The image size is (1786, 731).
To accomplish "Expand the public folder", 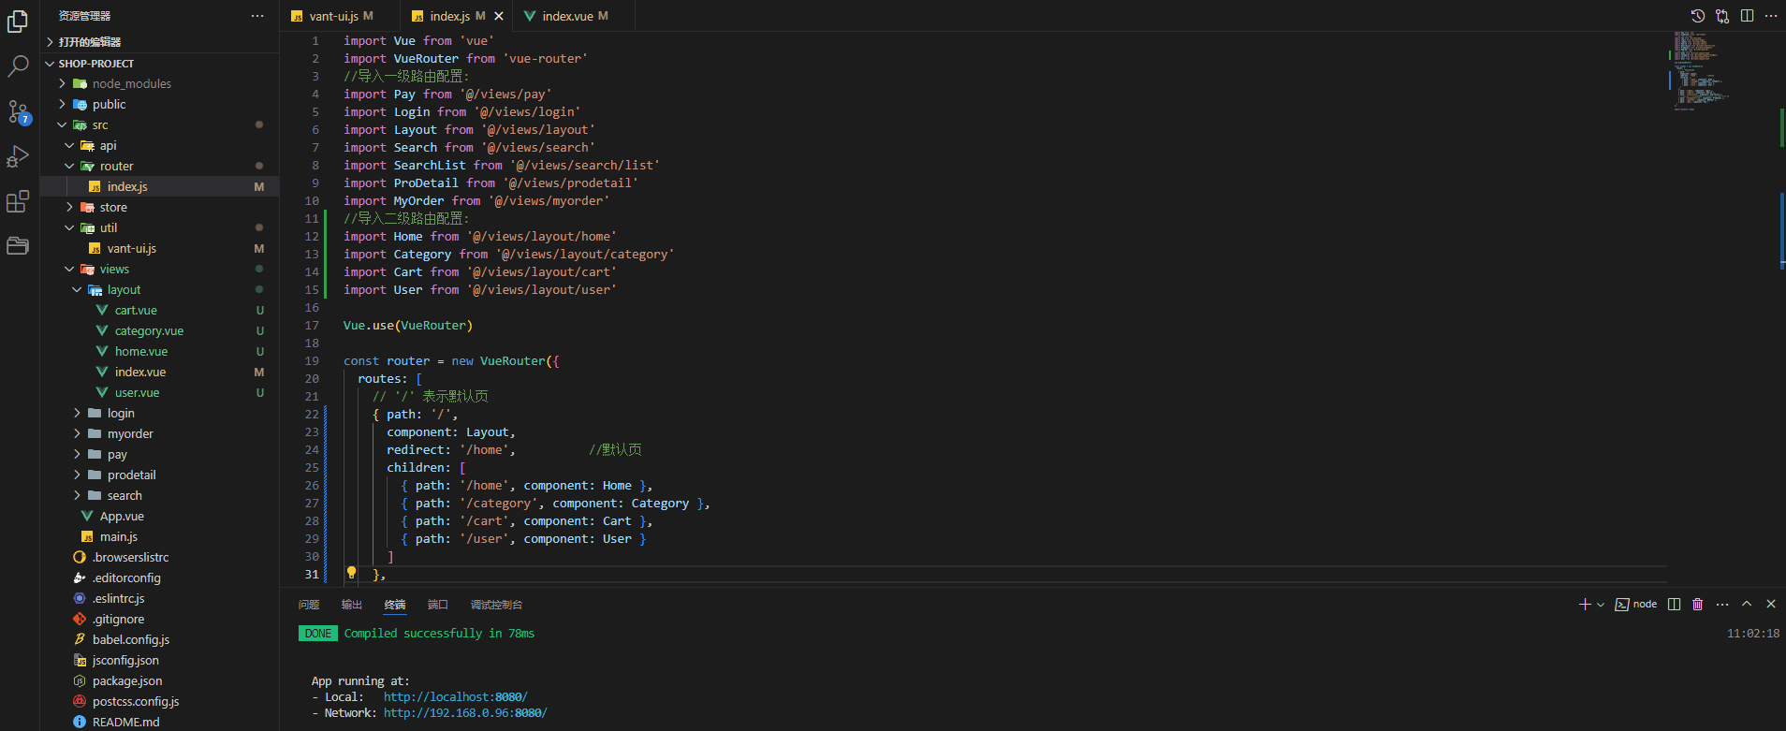I will tap(160, 105).
